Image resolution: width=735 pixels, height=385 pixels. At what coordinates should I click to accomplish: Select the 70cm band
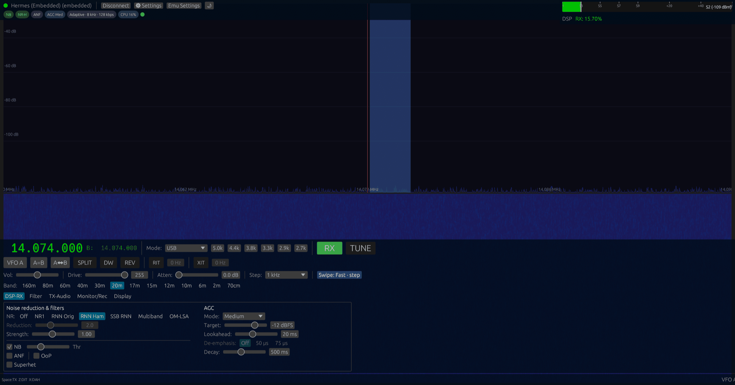[234, 286]
